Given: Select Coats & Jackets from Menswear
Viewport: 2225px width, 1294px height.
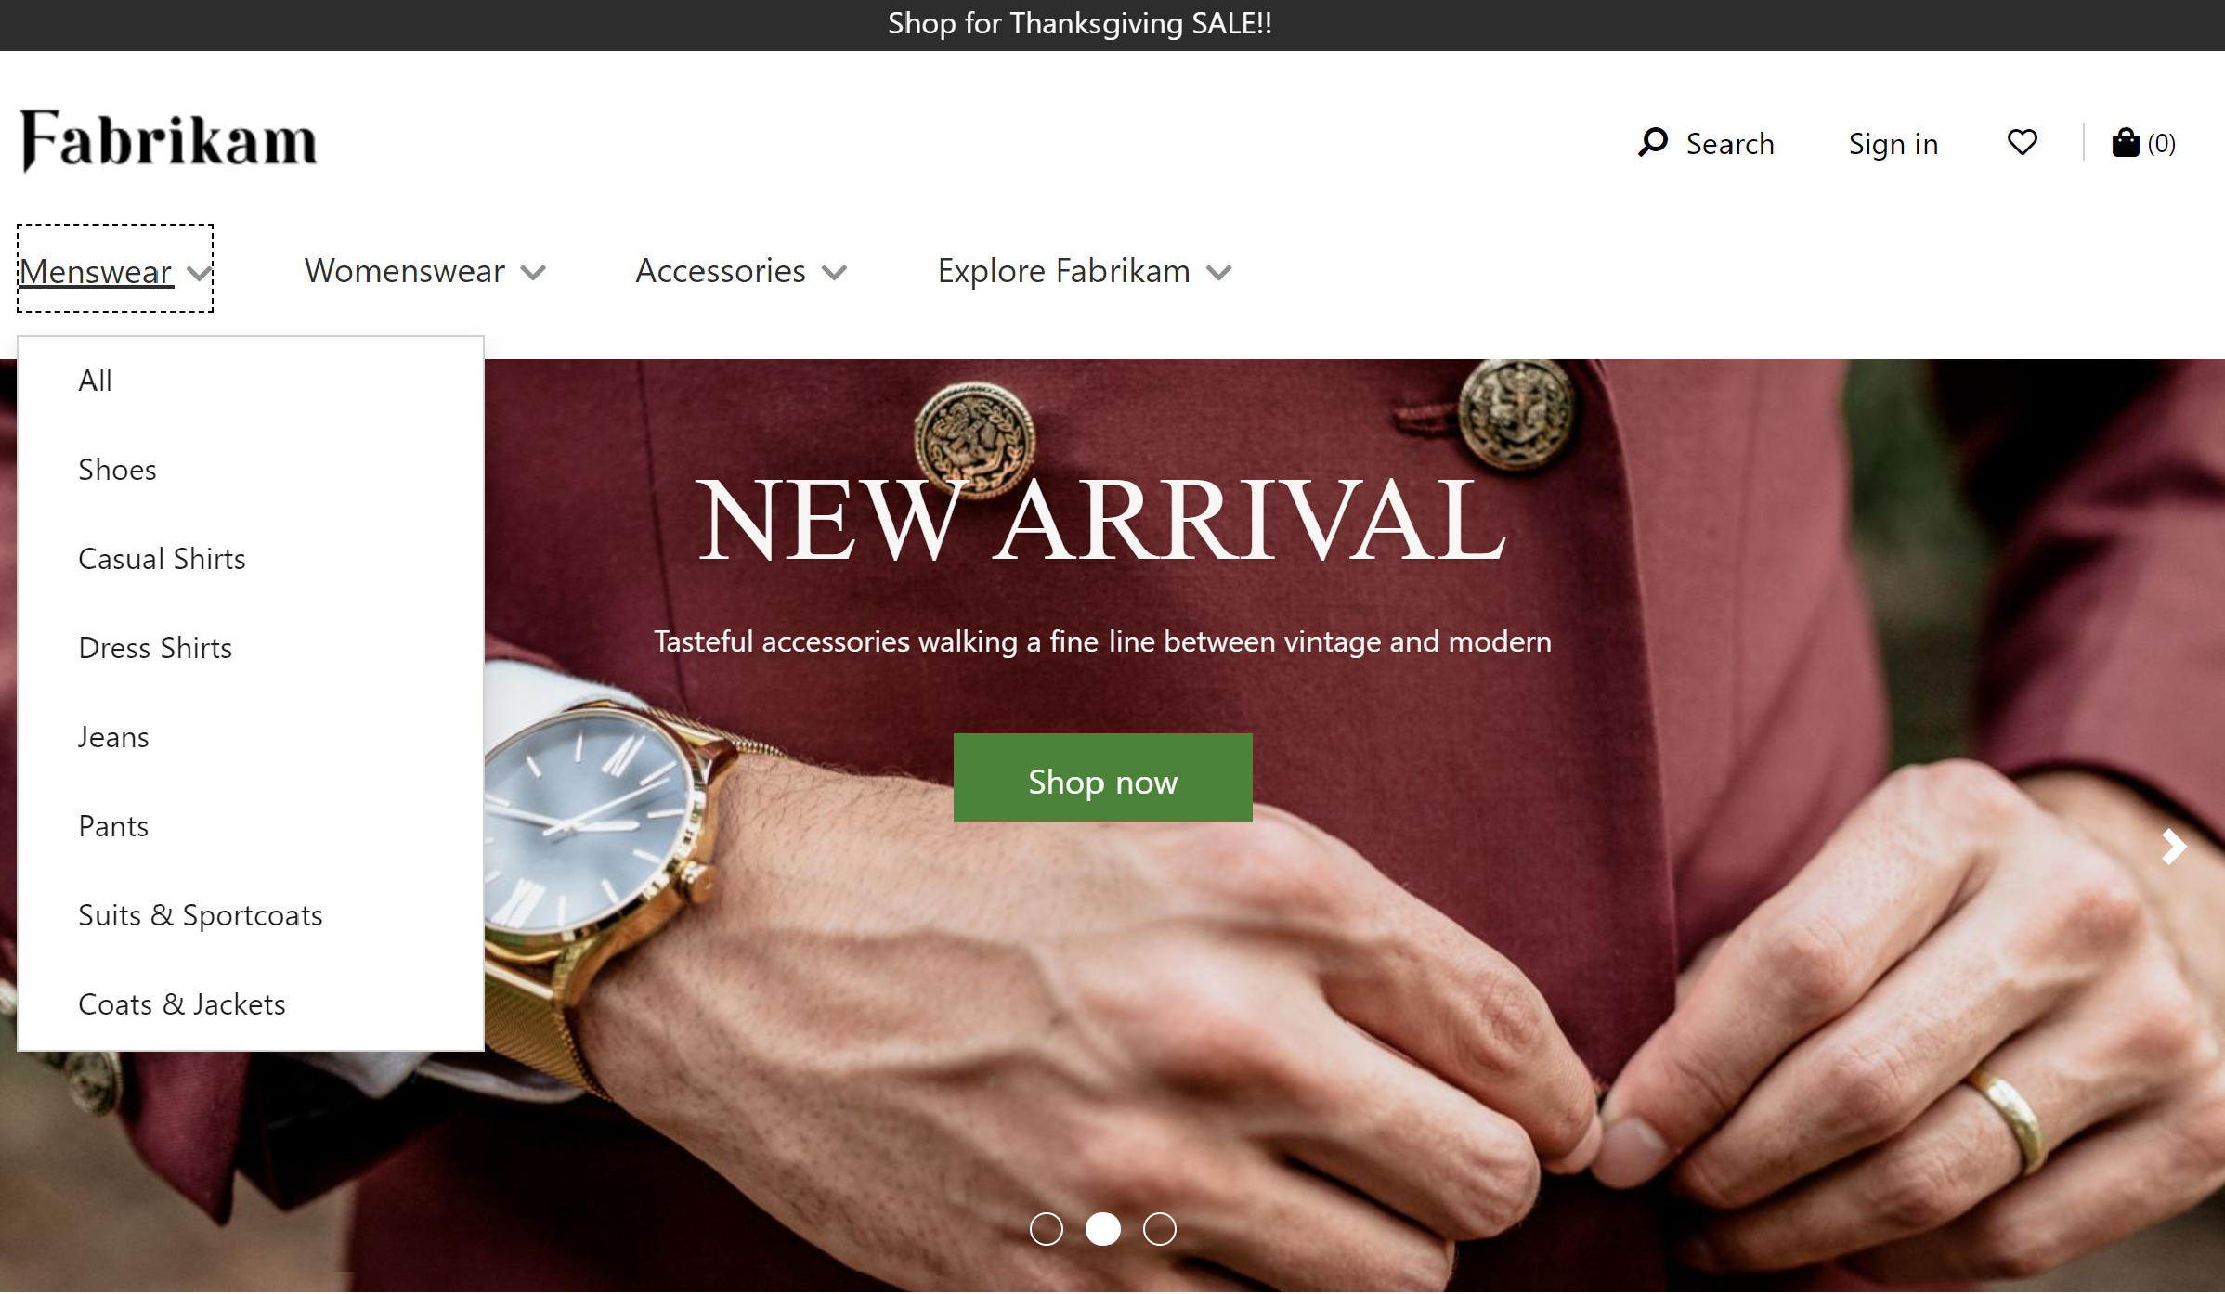Looking at the screenshot, I should (x=182, y=1003).
